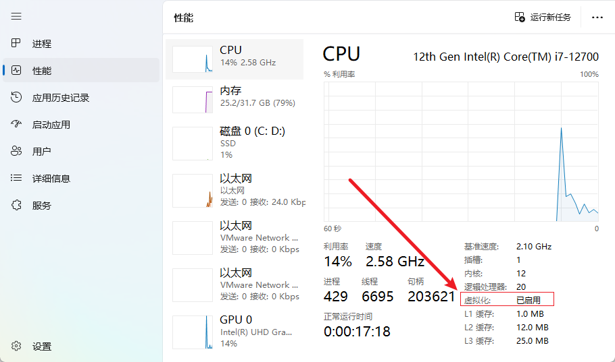Click the 启动应用 gauge icon
The height and width of the screenshot is (362, 615).
click(16, 124)
